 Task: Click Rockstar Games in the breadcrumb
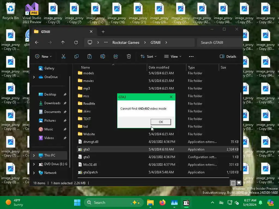click(126, 42)
